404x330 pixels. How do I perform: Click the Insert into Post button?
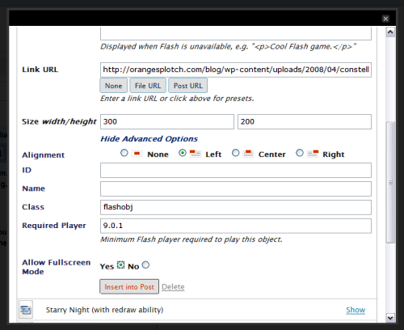[x=129, y=286]
